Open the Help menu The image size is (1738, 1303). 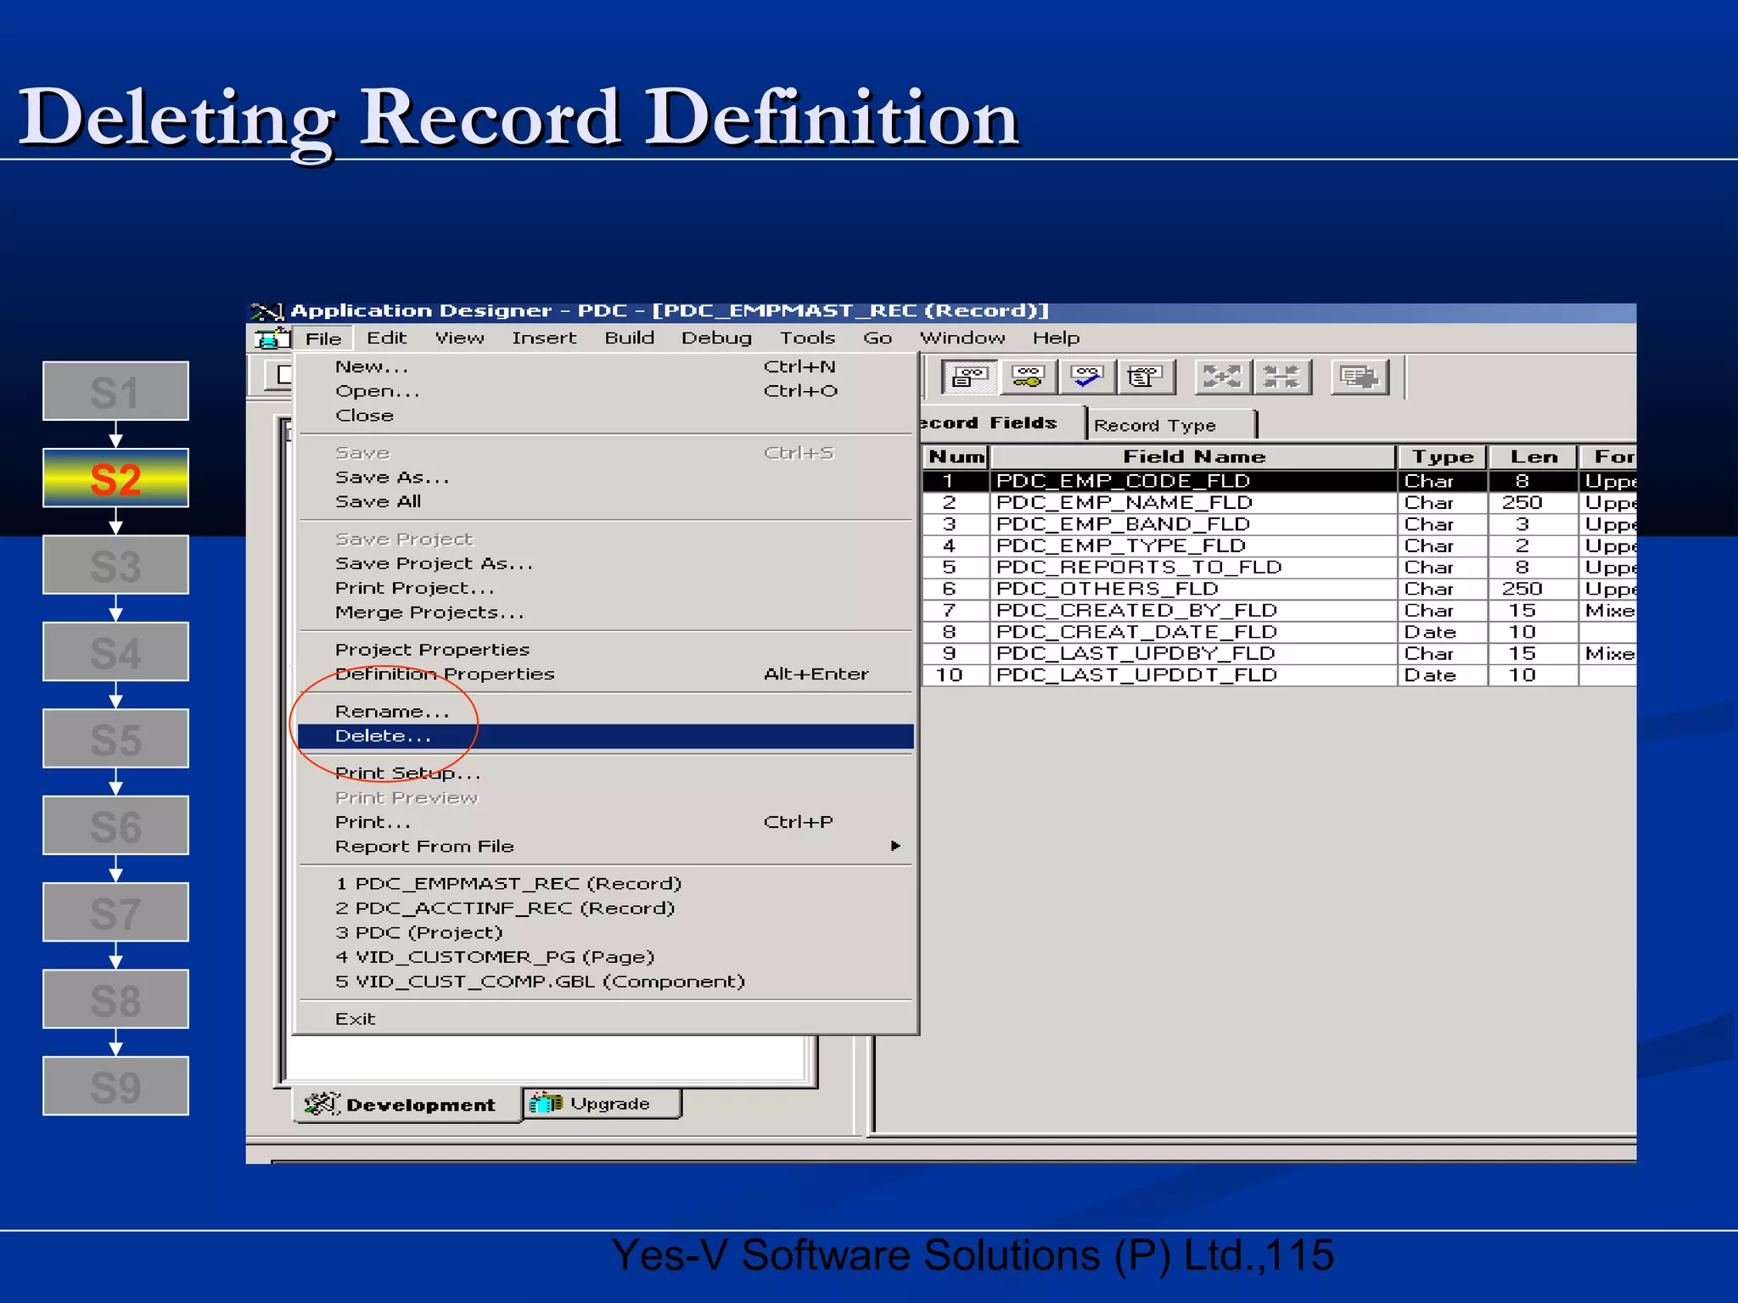pyautogui.click(x=1056, y=338)
